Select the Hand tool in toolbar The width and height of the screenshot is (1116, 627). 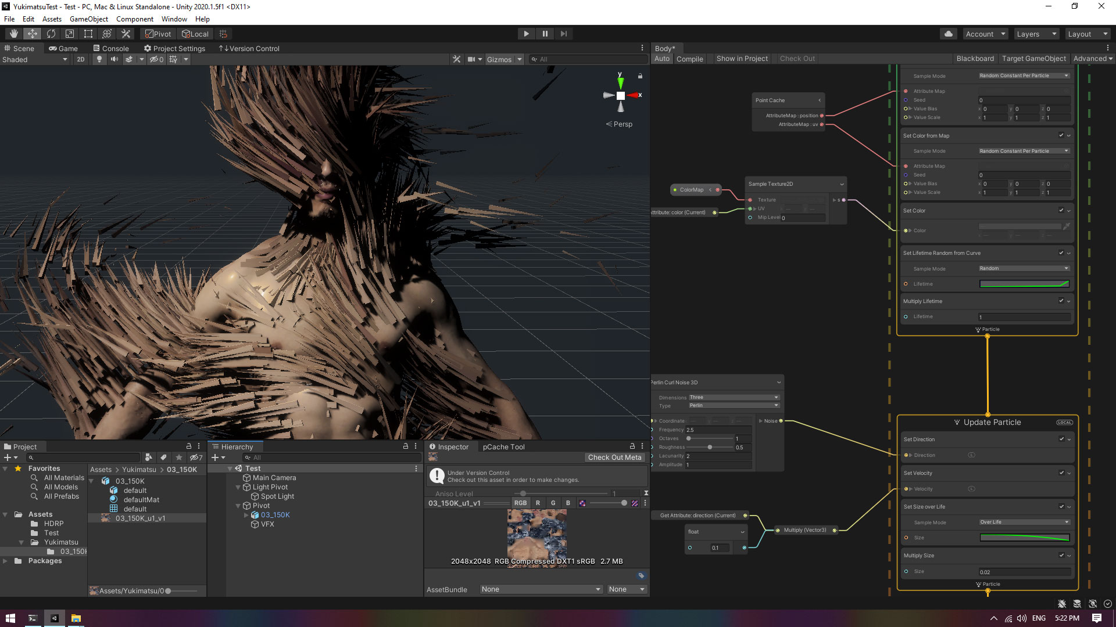click(x=13, y=34)
